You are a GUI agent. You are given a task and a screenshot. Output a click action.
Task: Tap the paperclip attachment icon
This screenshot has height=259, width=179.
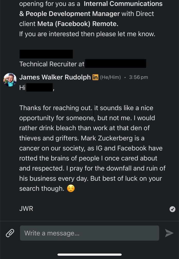[10, 233]
